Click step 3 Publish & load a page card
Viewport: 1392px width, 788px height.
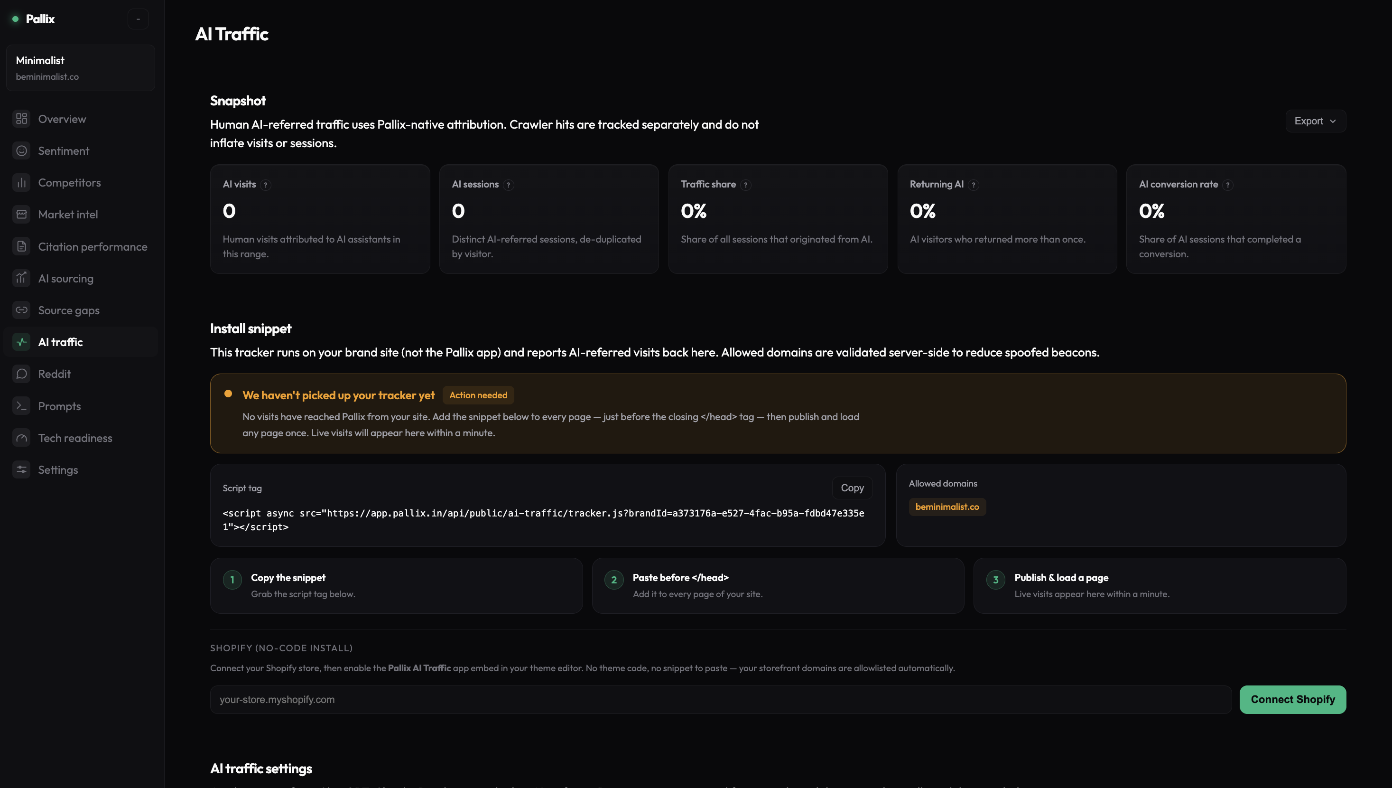pyautogui.click(x=1160, y=585)
